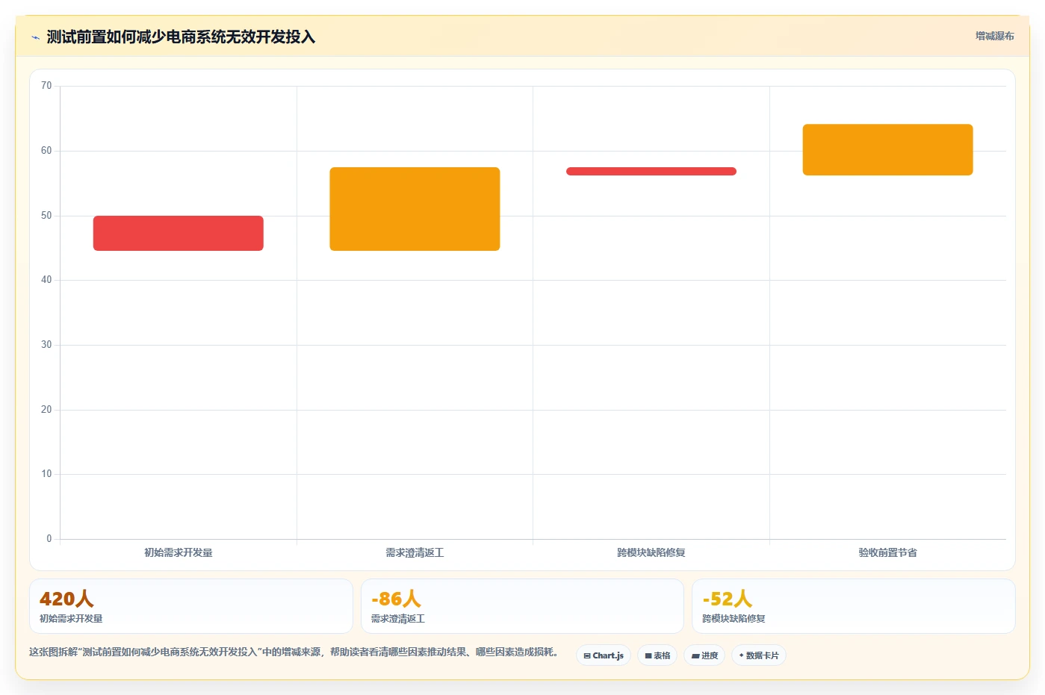Viewport: 1045px width, 695px height.
Task: Click the lightning icon beside the chart title
Action: (x=35, y=37)
